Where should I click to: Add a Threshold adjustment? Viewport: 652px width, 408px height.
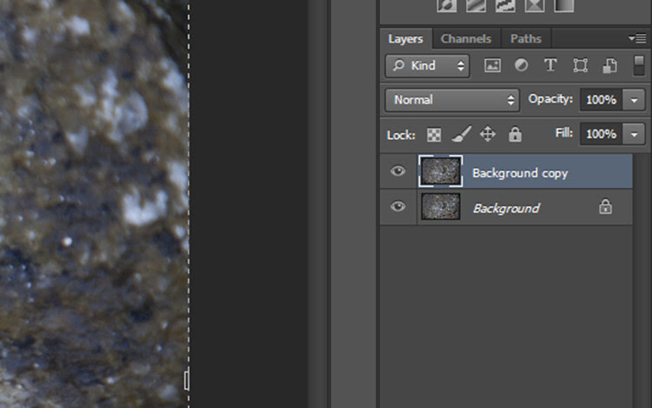coord(505,6)
